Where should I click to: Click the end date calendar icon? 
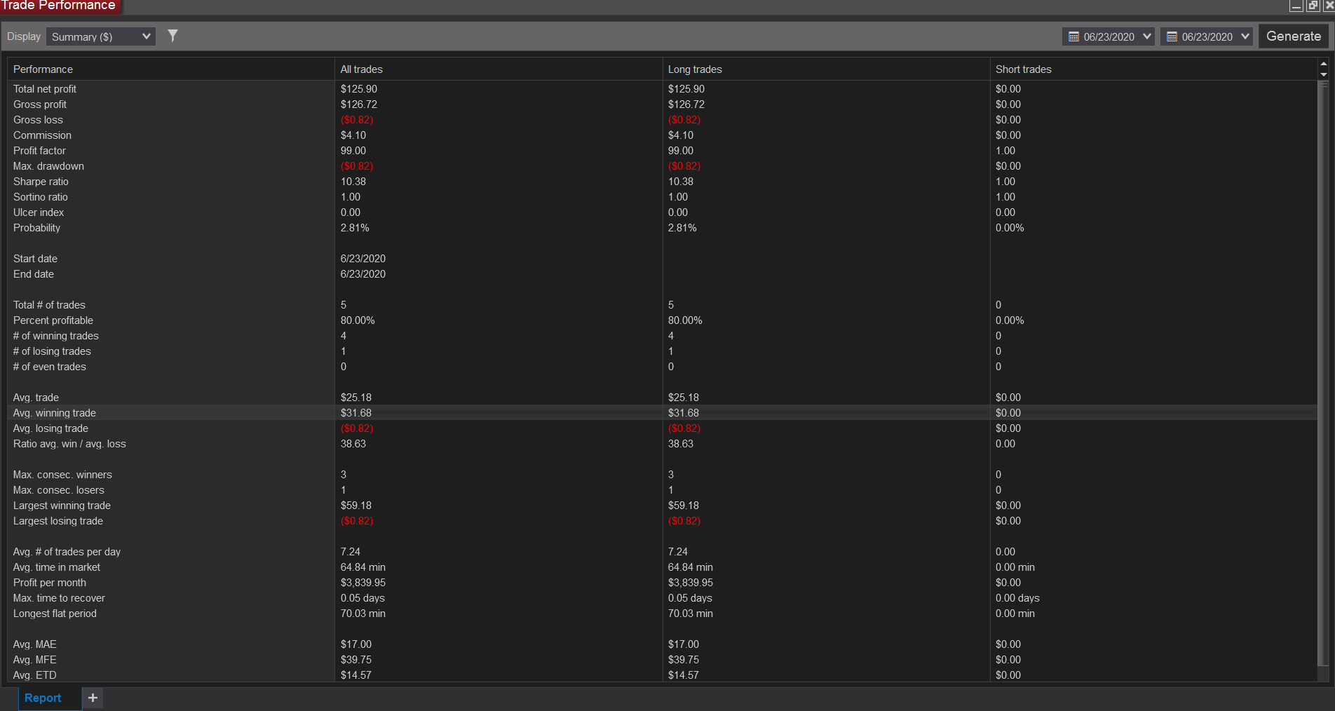click(x=1172, y=36)
